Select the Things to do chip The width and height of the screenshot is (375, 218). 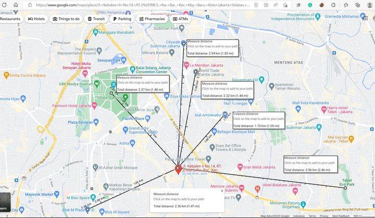[x=66, y=19]
